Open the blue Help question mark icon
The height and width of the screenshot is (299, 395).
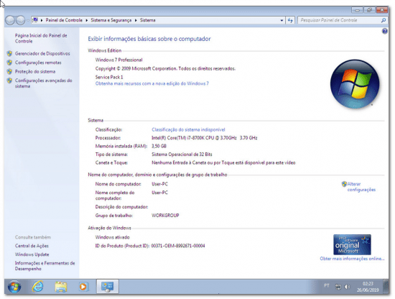(x=384, y=31)
